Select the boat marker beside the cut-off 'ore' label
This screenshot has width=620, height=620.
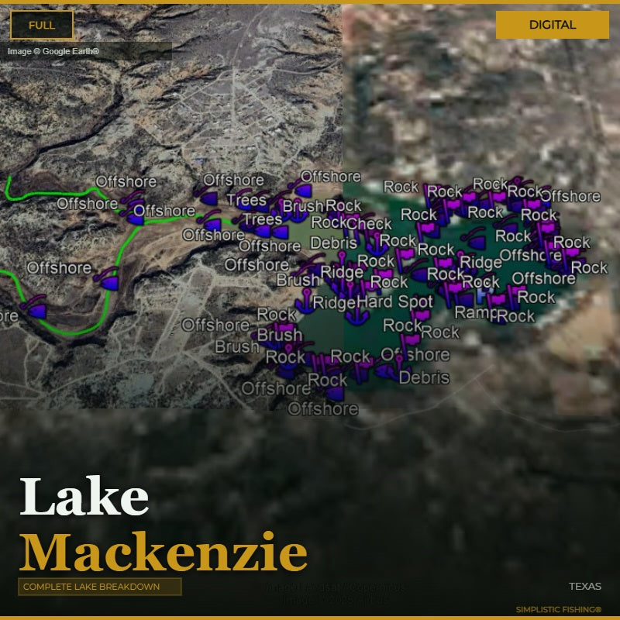coord(35,307)
